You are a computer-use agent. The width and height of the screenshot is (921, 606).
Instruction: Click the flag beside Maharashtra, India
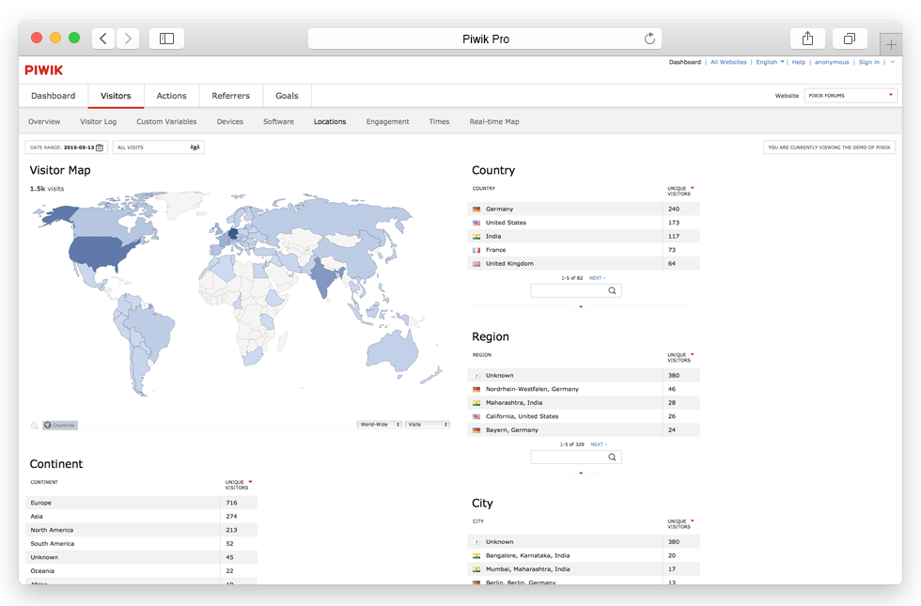[476, 403]
